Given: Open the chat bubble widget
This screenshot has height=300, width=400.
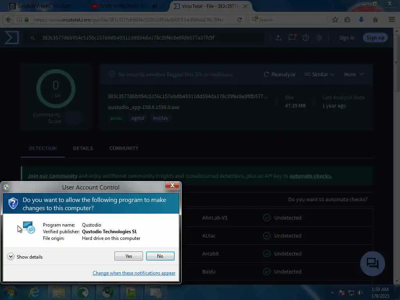Looking at the screenshot, I should click(372, 264).
